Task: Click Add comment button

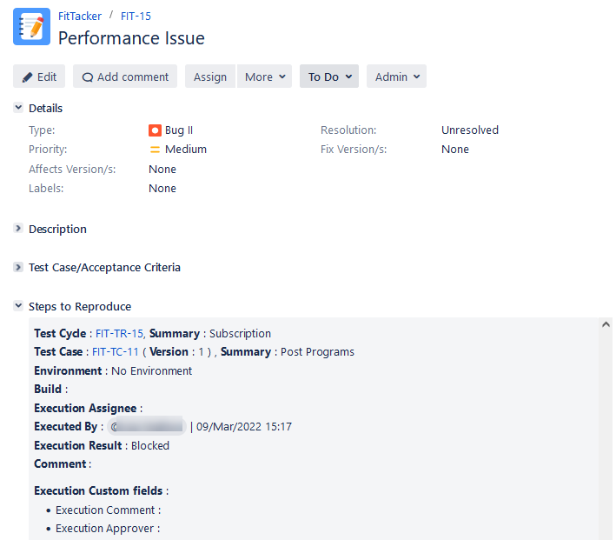Action: (125, 77)
